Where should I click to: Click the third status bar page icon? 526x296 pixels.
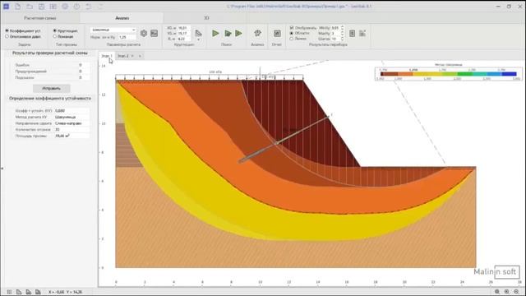coord(29,292)
